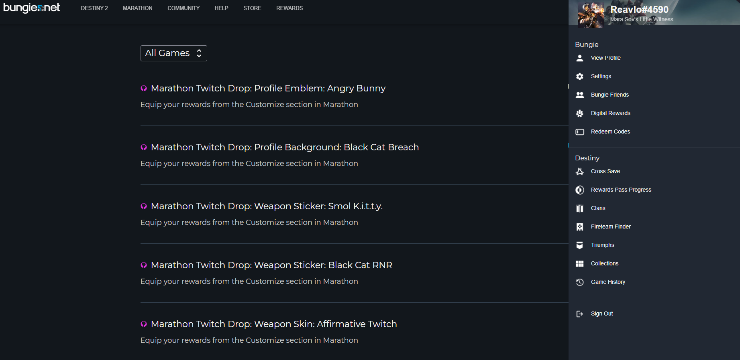Click the Redeem Codes ticket icon
The width and height of the screenshot is (740, 360).
tap(579, 132)
